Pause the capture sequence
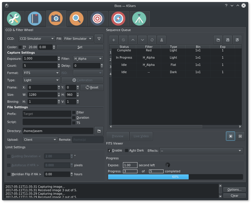252x204 pixels. point(240,136)
